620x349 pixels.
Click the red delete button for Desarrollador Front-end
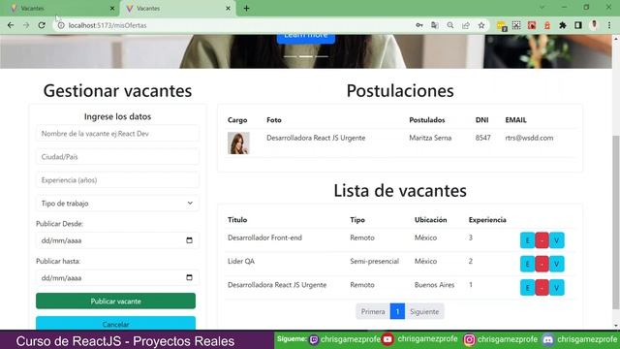tap(542, 240)
